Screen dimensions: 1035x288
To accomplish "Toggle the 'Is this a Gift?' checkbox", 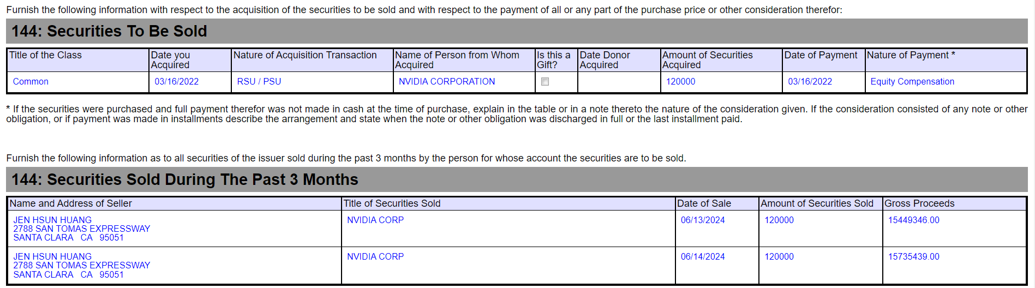I will click(545, 82).
